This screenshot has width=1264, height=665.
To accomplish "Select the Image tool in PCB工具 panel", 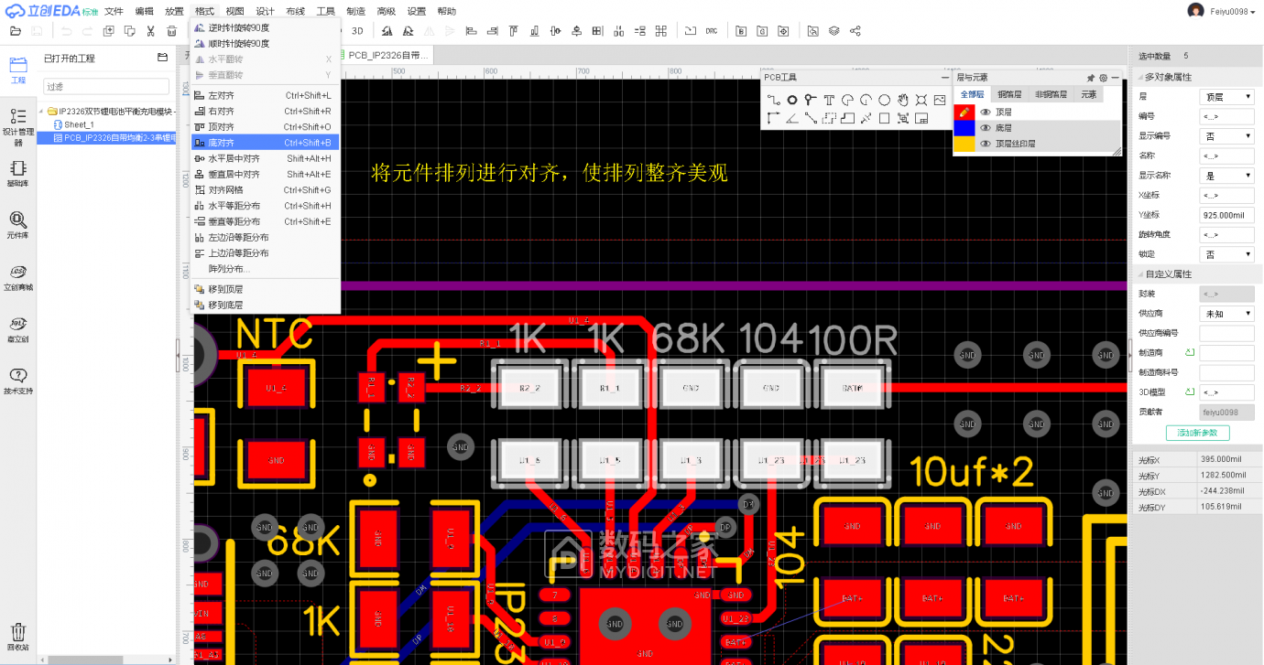I will 940,99.
